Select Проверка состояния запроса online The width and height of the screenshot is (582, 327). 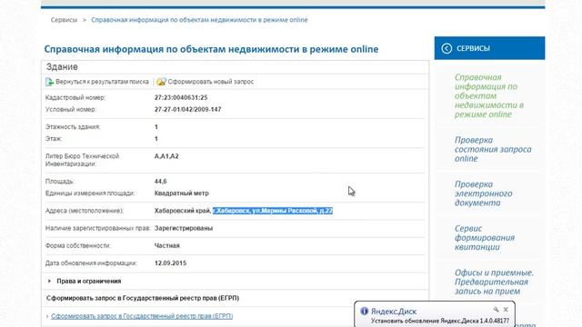tap(493, 149)
